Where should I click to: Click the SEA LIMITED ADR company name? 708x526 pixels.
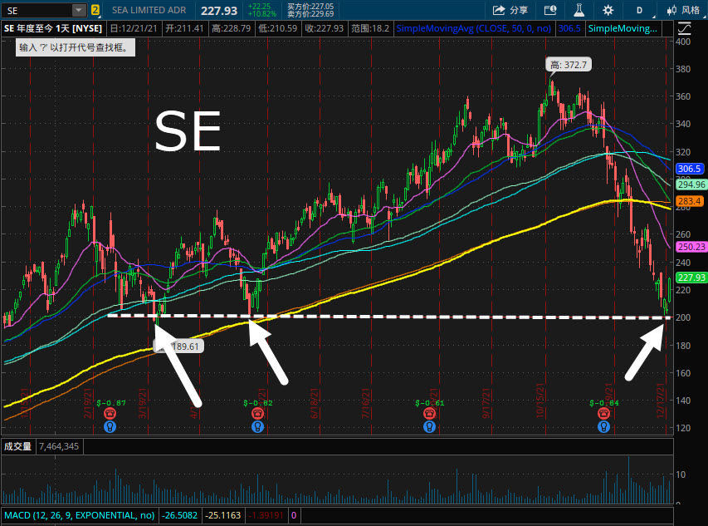tap(149, 10)
